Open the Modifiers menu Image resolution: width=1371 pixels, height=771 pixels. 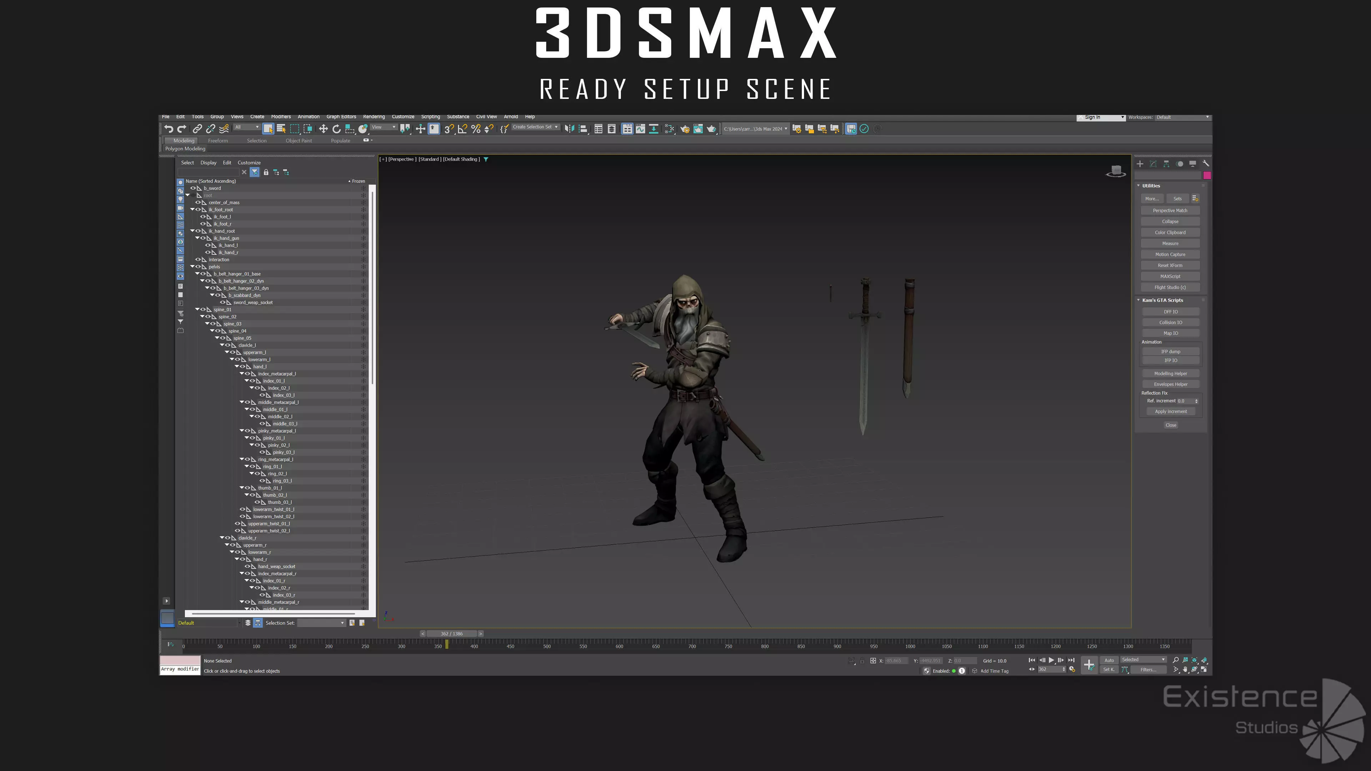click(281, 116)
